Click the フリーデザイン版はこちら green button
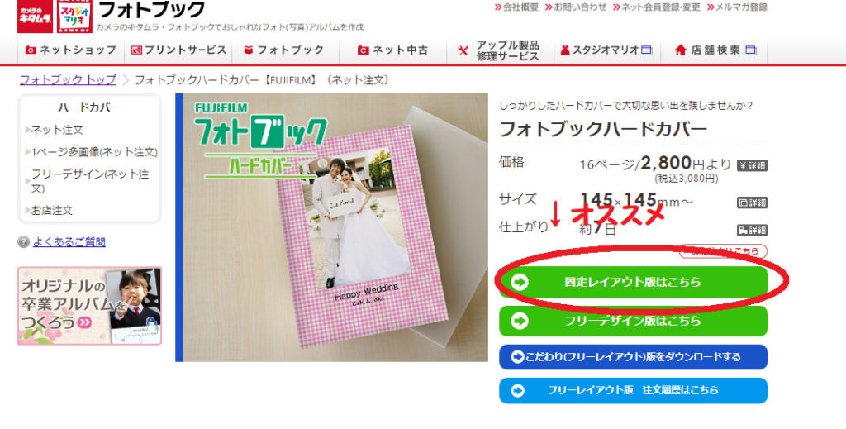 [x=633, y=321]
